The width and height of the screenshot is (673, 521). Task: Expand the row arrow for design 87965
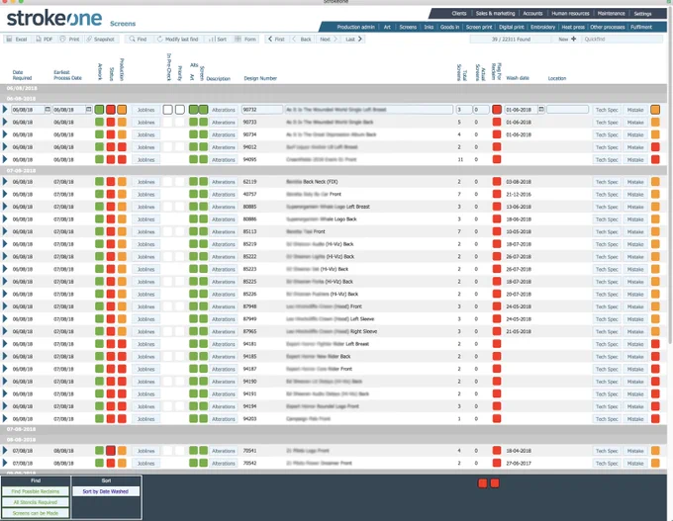click(5, 331)
